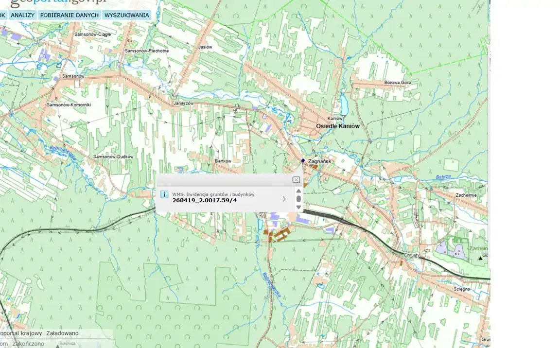Viewport: 560px width, 348px height.
Task: Select parcel number 260419_2.0017.59/4
Action: pyautogui.click(x=204, y=200)
